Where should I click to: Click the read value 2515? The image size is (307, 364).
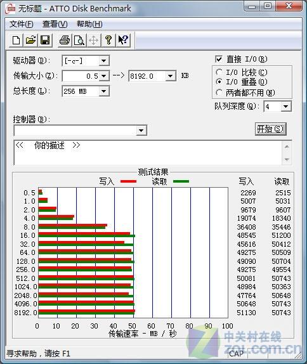tap(283, 193)
